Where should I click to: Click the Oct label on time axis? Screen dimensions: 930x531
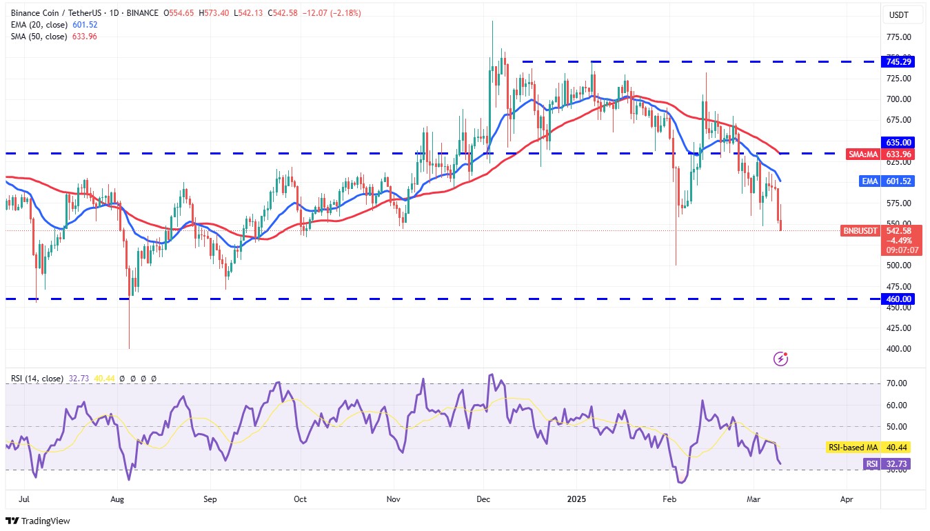[300, 498]
